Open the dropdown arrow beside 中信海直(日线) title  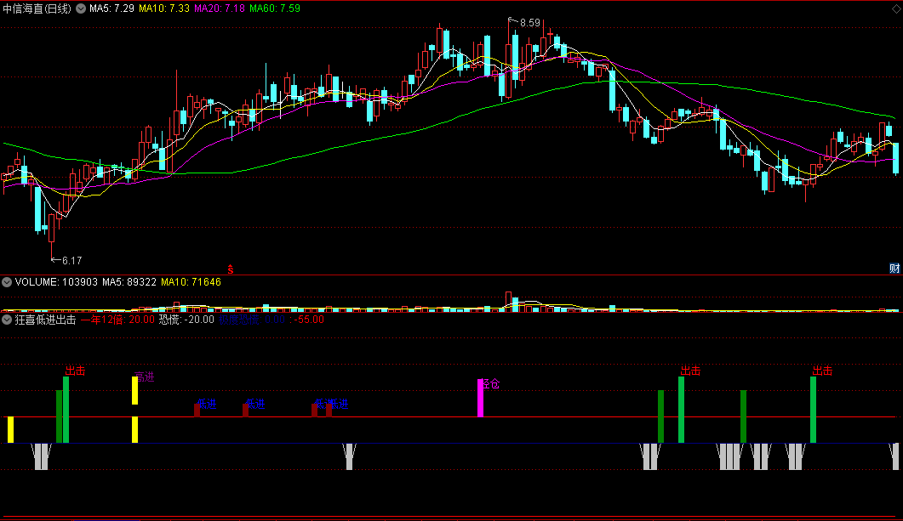[x=81, y=8]
